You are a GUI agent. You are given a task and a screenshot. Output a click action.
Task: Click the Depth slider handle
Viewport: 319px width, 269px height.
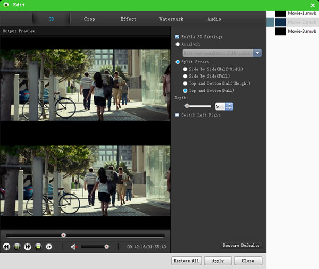tap(187, 106)
